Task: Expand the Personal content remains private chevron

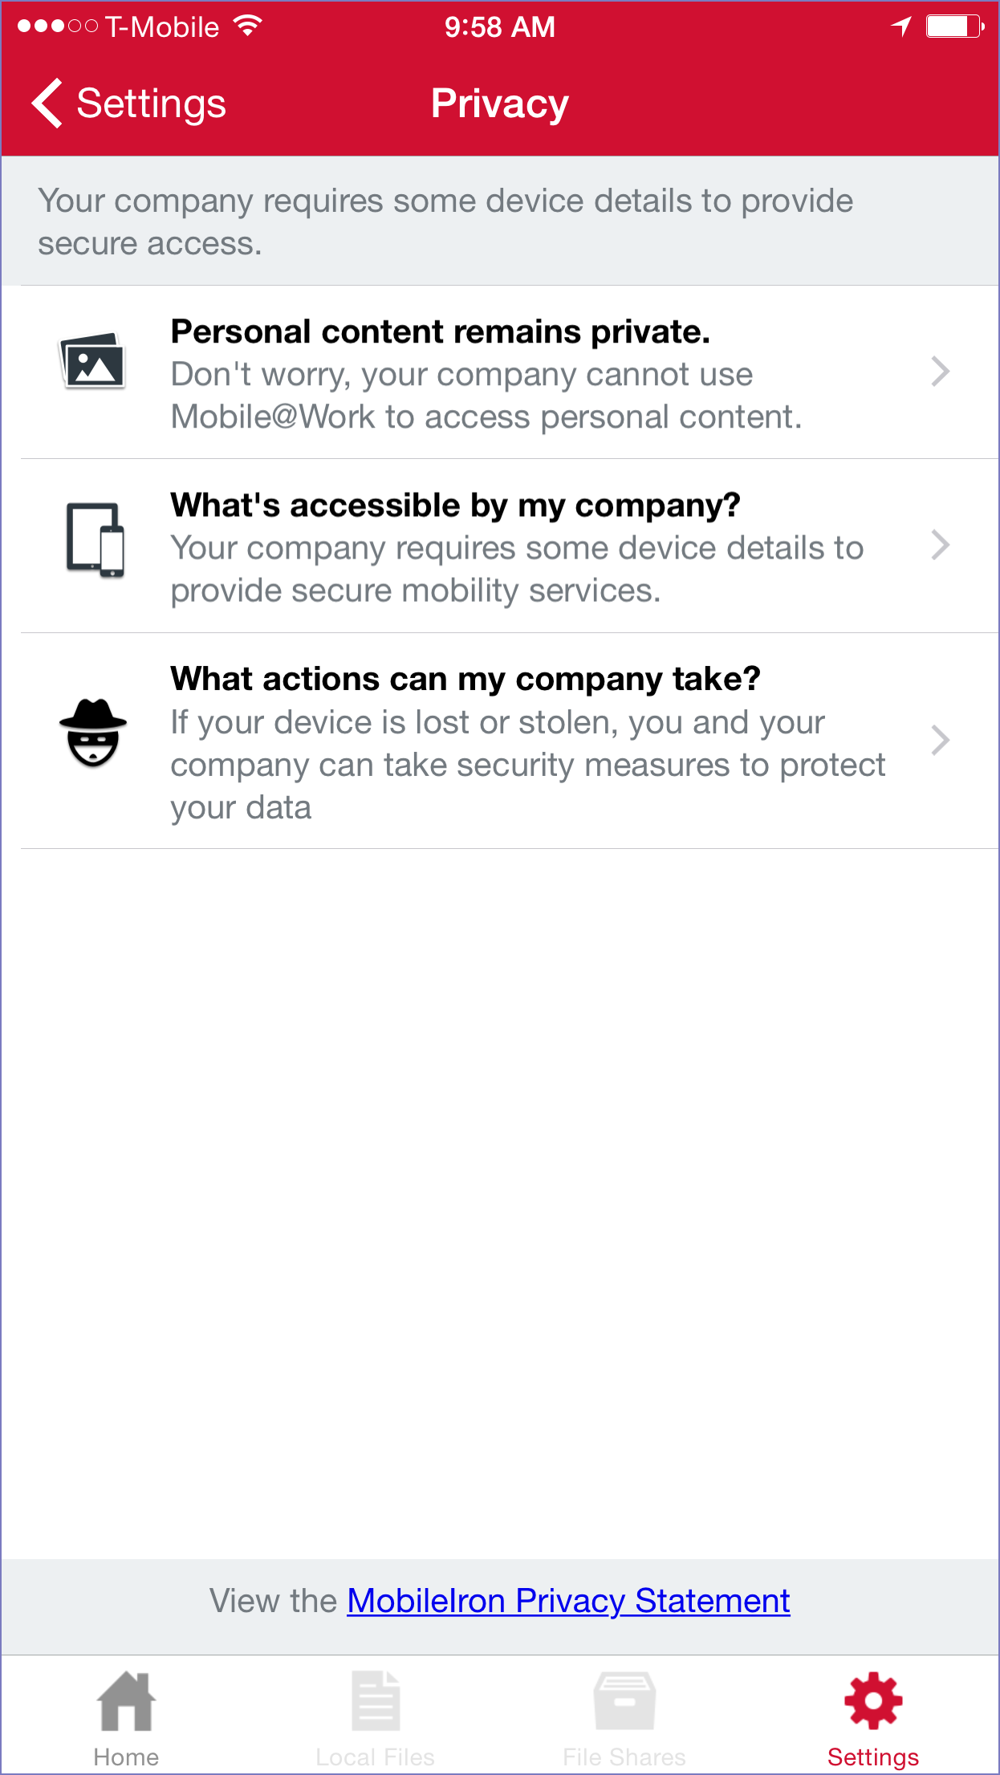Action: 941,372
